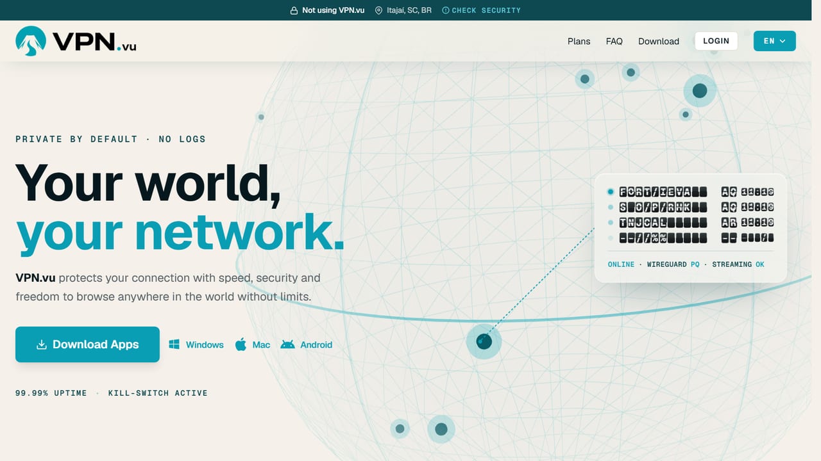Click the download arrow icon in Download Apps
Screen dimensions: 821x461
tap(42, 344)
